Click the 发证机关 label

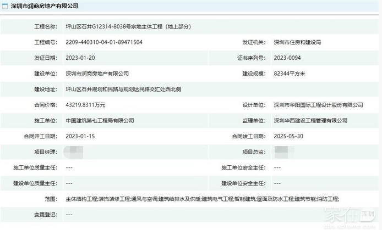tap(254, 42)
